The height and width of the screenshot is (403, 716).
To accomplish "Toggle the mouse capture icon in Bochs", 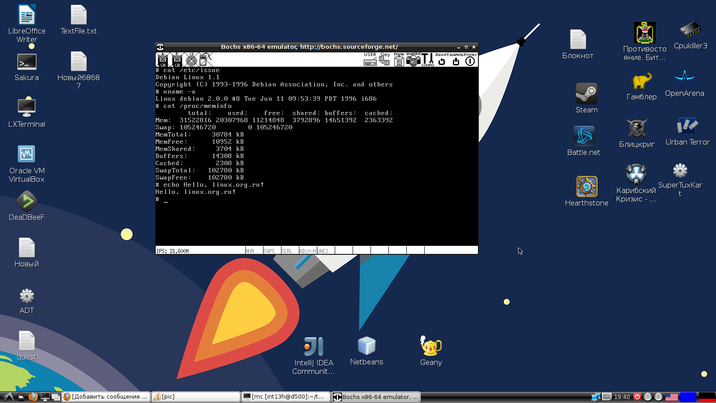I will pyautogui.click(x=205, y=60).
